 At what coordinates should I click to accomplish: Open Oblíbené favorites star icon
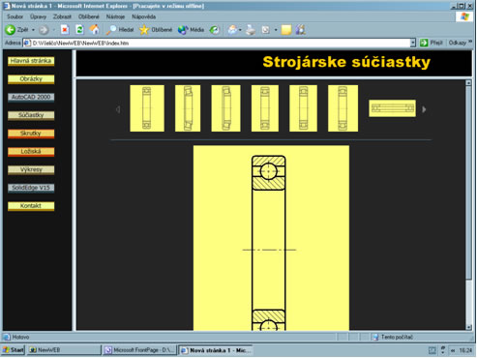tap(144, 30)
